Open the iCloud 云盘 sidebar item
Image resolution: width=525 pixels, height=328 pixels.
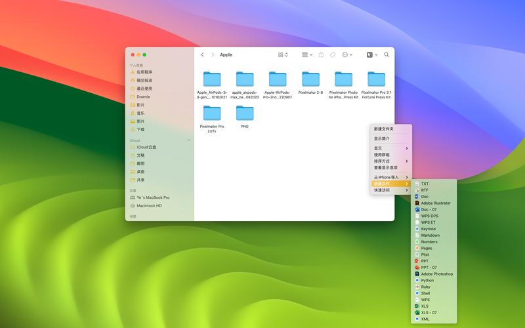pyautogui.click(x=146, y=147)
